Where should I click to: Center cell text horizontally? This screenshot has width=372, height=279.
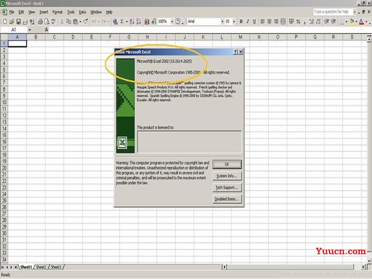(269, 21)
